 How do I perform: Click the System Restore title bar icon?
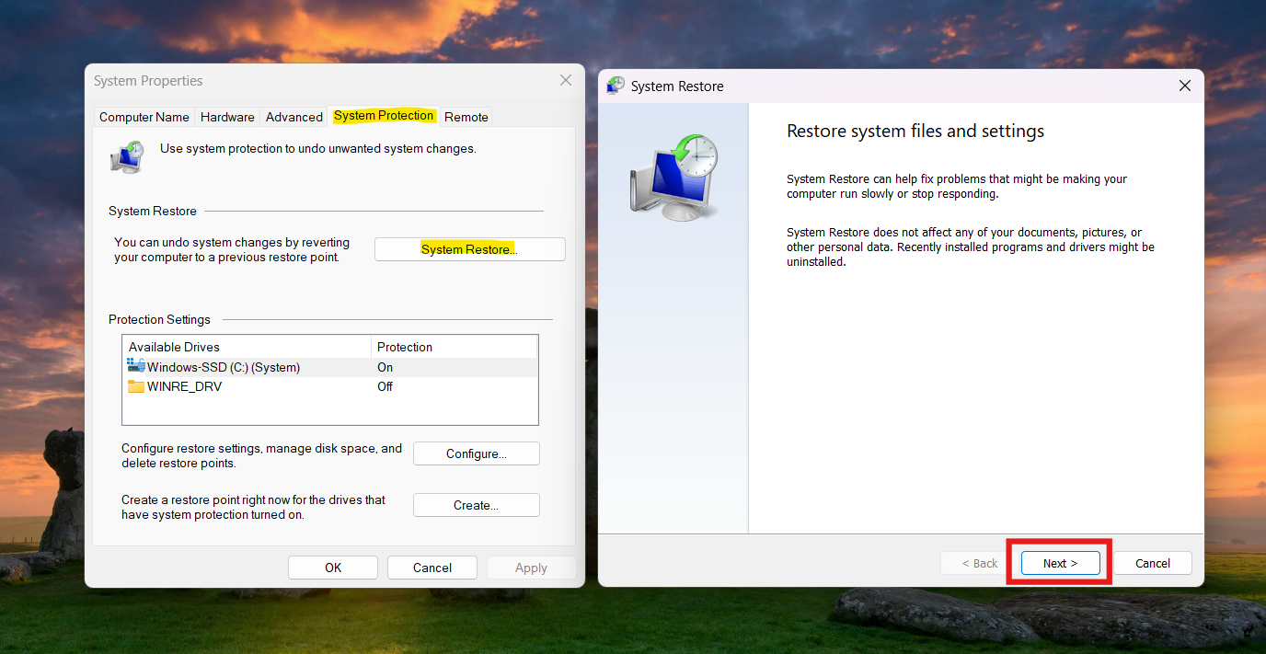point(616,86)
